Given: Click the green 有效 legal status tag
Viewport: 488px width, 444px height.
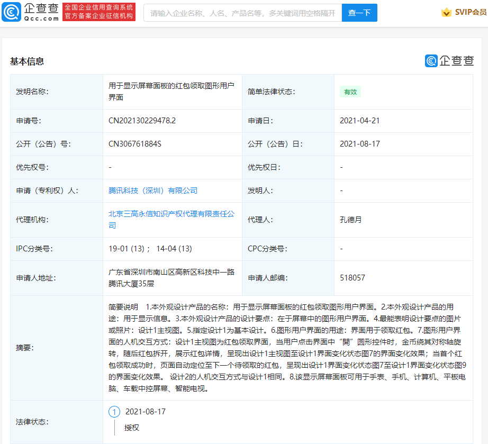Looking at the screenshot, I should coord(350,92).
